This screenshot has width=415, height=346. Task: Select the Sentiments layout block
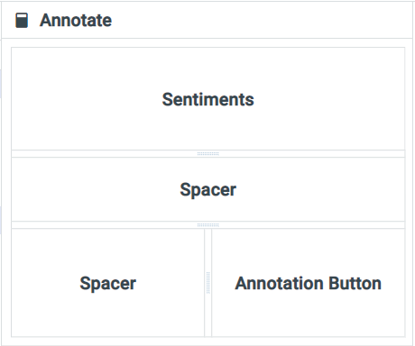pos(208,98)
